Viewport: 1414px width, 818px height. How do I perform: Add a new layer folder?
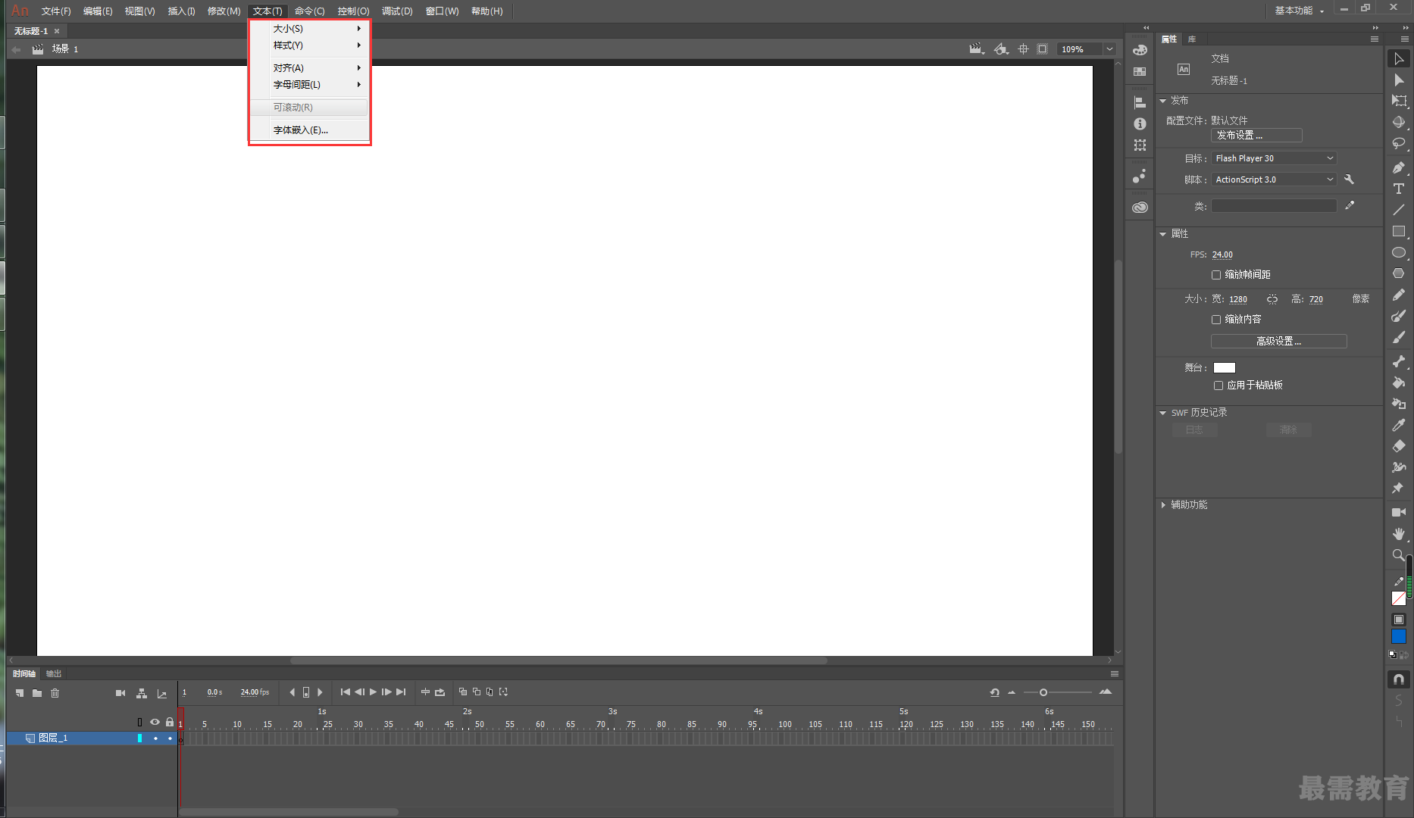coord(37,693)
